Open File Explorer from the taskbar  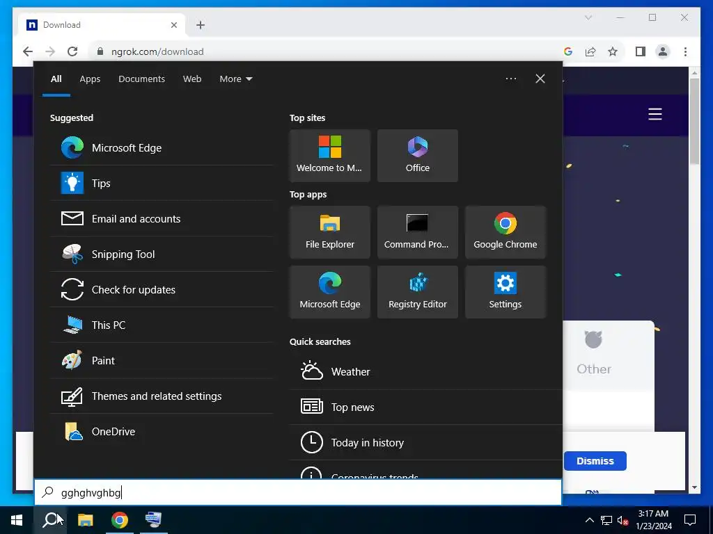point(85,520)
